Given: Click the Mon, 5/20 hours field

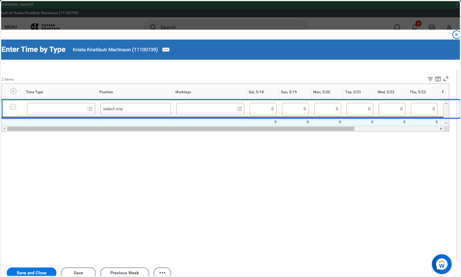Looking at the screenshot, I should (328, 109).
